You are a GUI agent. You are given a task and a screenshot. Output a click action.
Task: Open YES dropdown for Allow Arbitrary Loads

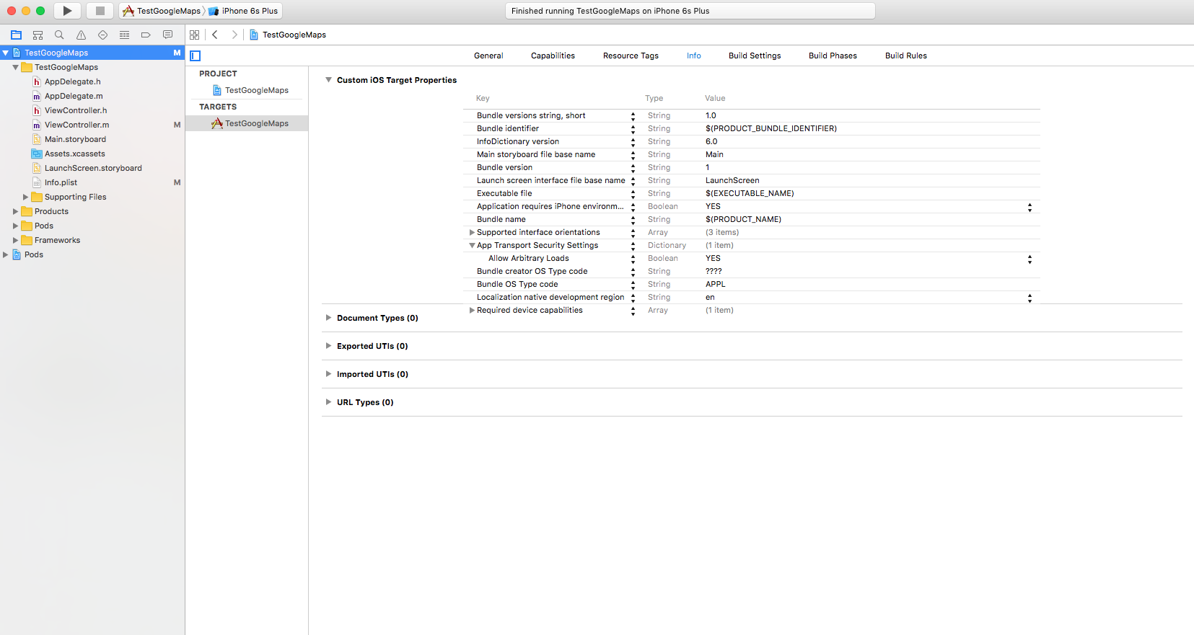pos(1030,258)
